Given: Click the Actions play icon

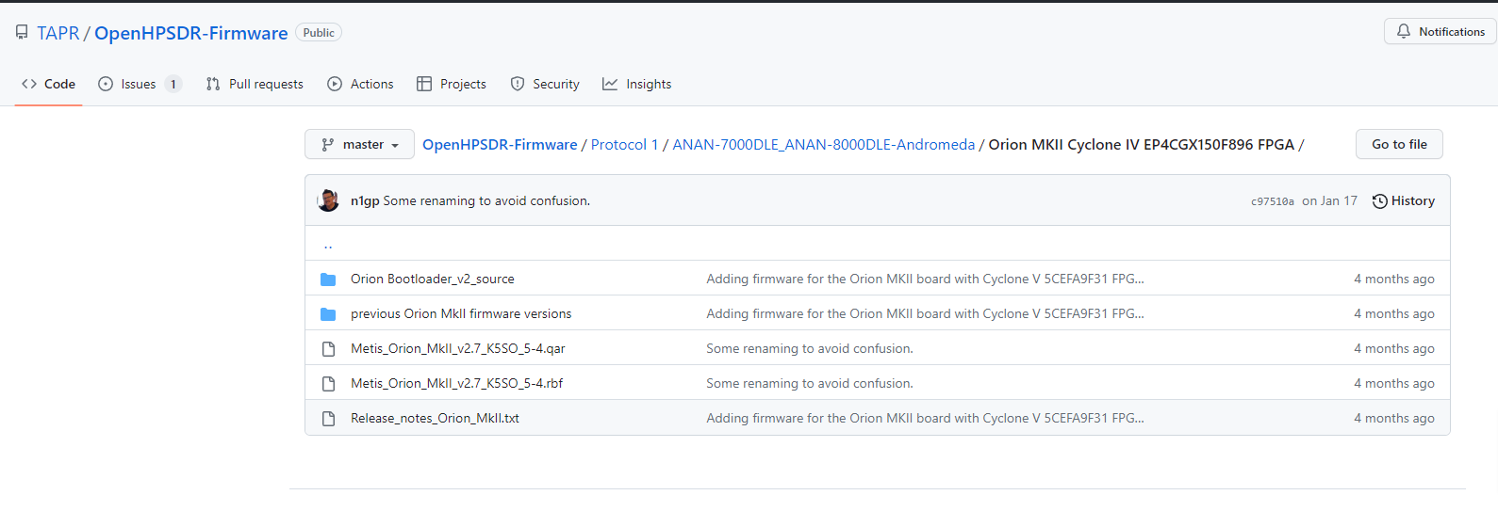Looking at the screenshot, I should [335, 84].
